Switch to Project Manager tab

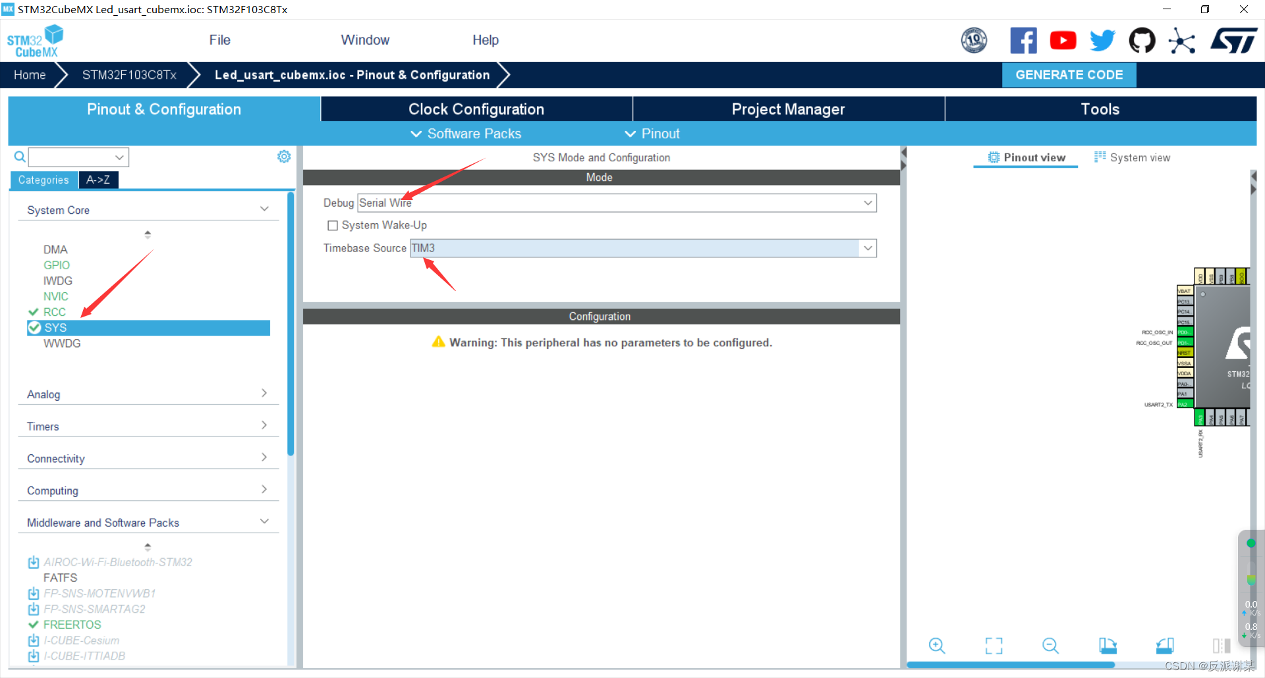[788, 109]
